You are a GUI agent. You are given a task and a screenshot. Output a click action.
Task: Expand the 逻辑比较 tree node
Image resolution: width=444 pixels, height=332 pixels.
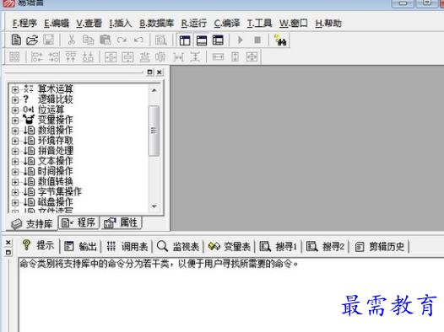15,99
